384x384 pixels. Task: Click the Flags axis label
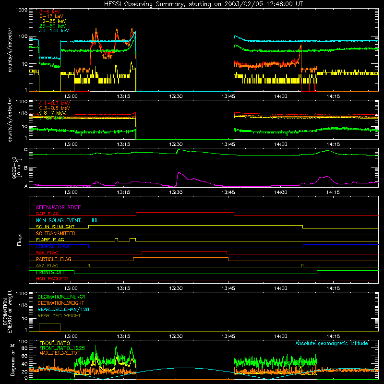pyautogui.click(x=19, y=240)
